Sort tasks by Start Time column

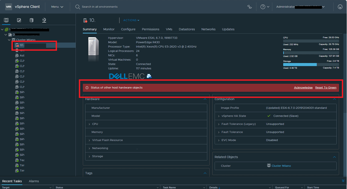[313, 187]
